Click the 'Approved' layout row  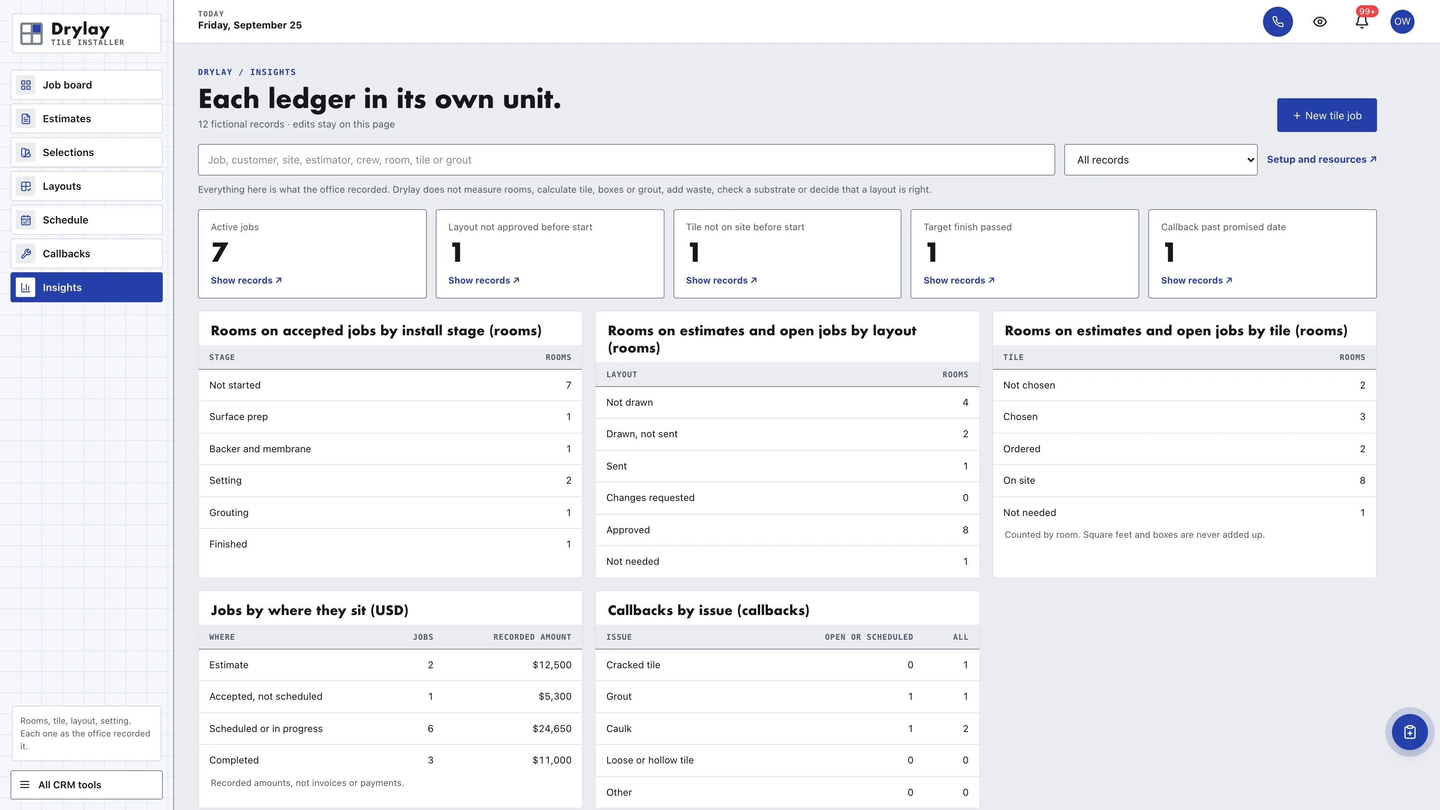(x=787, y=530)
